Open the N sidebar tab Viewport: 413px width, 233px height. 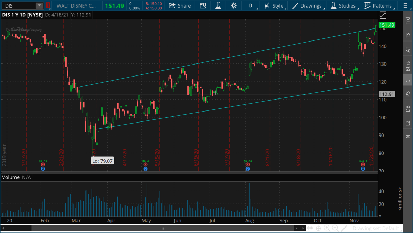pos(408,136)
